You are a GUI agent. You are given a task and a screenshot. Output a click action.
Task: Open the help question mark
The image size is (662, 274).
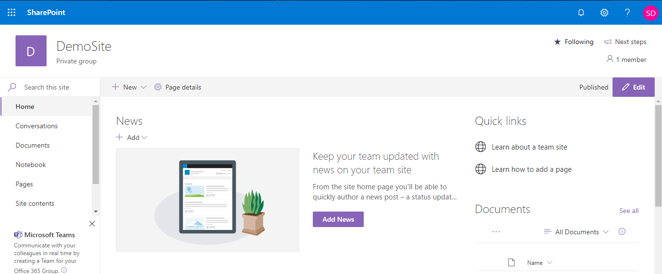(628, 13)
